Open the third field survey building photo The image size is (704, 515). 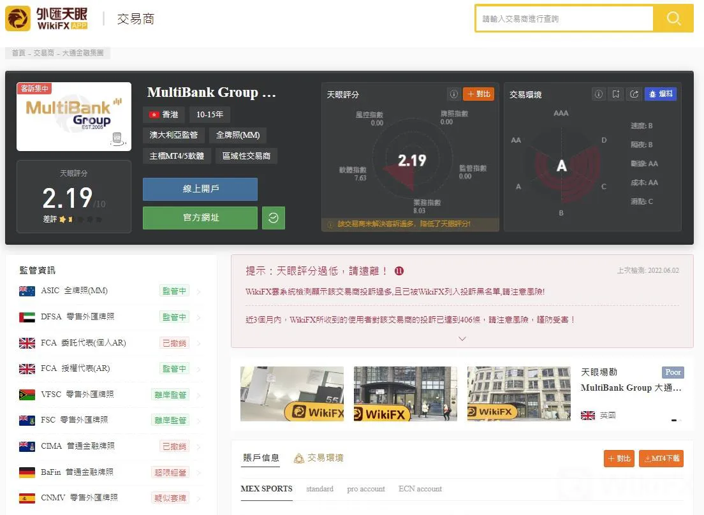(x=519, y=394)
